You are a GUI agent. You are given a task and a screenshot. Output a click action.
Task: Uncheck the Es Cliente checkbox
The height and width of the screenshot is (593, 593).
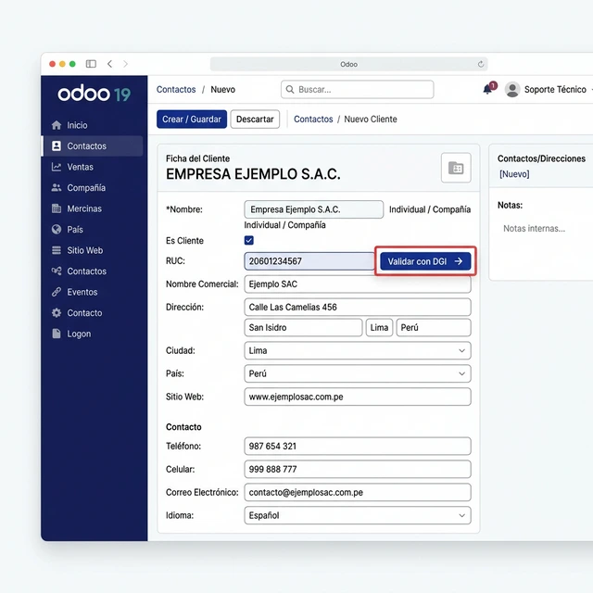coord(249,241)
